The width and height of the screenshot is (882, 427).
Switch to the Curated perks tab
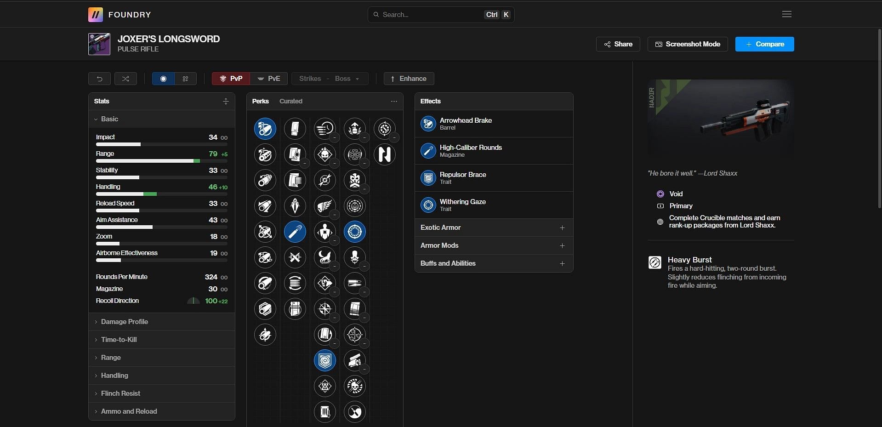coord(291,101)
